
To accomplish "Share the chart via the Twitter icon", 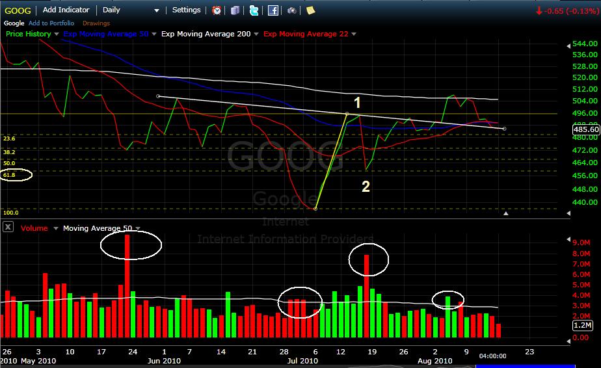I will [x=254, y=10].
